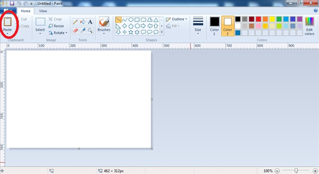Select the Polygon shape
This screenshot has width=319, height=174.
pyautogui.click(x=150, y=20)
